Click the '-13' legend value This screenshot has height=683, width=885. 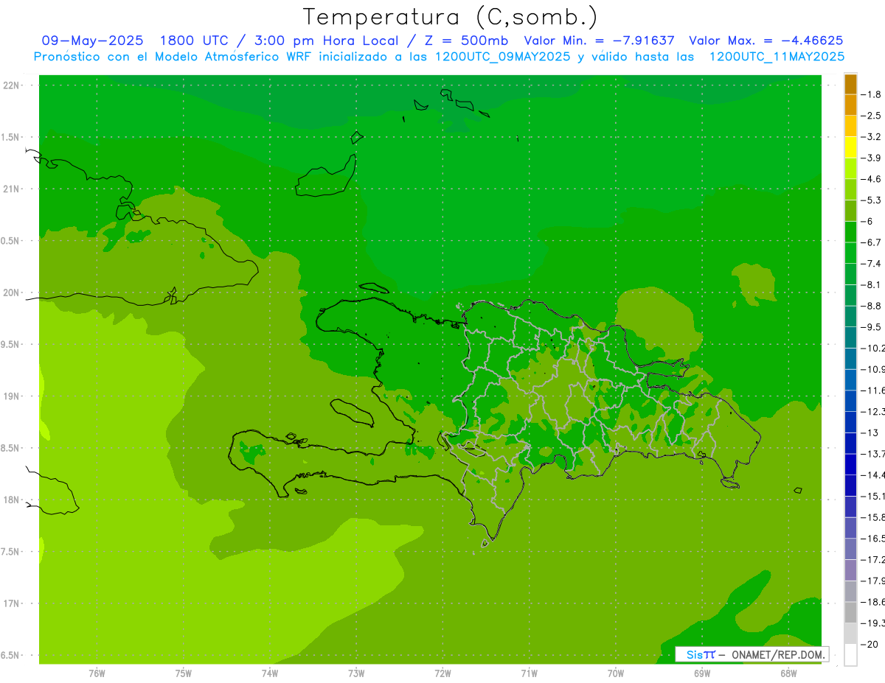pos(870,433)
